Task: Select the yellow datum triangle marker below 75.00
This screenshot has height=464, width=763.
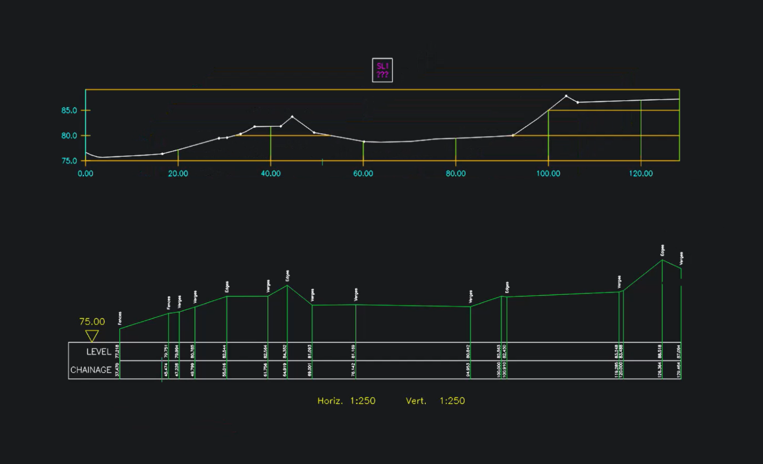Action: 92,336
